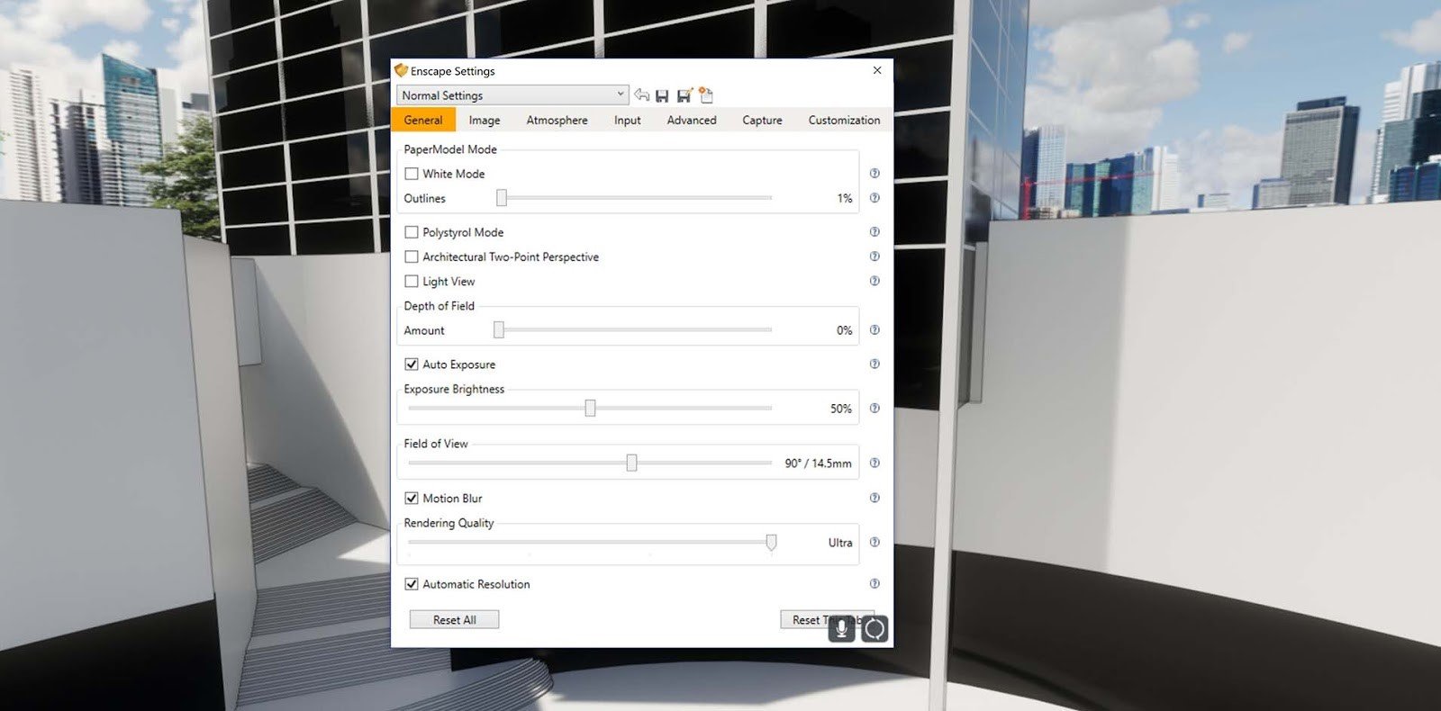Enable the White Mode checkbox
Screen dimensions: 1441x711
click(x=412, y=174)
